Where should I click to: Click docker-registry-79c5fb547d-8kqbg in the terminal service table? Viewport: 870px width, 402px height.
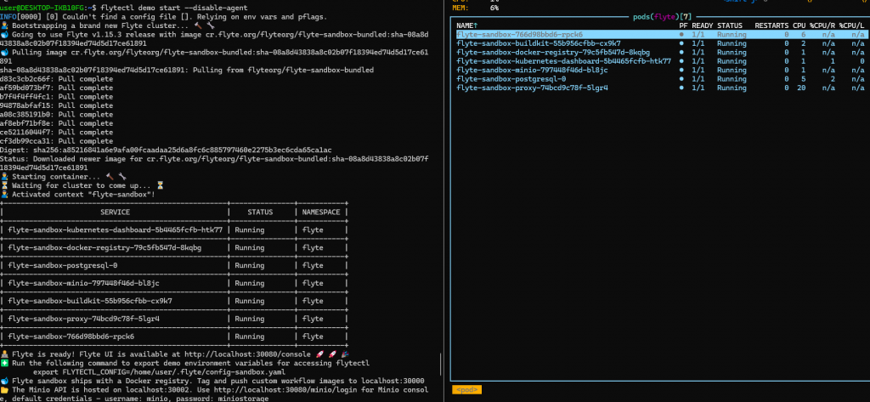coord(105,247)
